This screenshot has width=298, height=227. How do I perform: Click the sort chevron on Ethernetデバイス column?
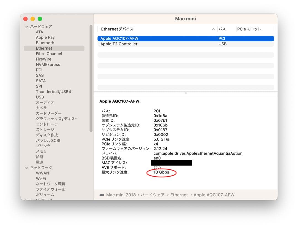[x=213, y=29]
